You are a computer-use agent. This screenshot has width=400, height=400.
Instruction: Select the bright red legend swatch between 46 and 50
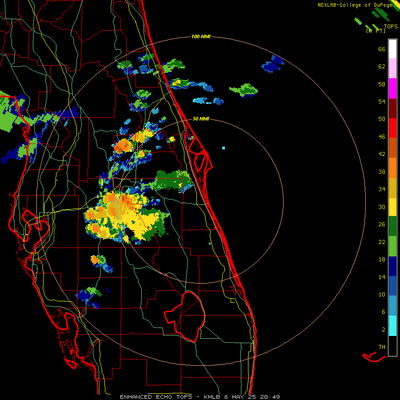click(x=392, y=128)
